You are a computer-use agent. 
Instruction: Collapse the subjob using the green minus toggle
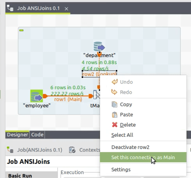point(22,30)
